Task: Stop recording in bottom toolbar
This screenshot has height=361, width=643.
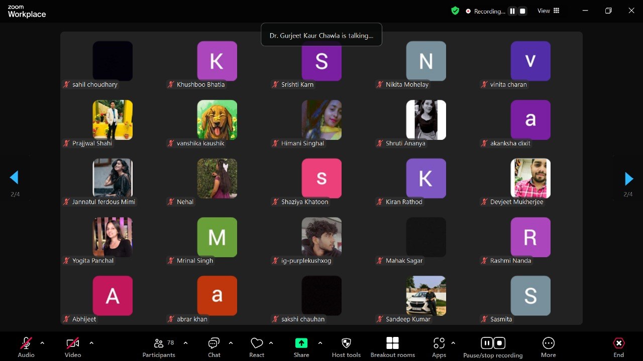Action: (x=499, y=343)
